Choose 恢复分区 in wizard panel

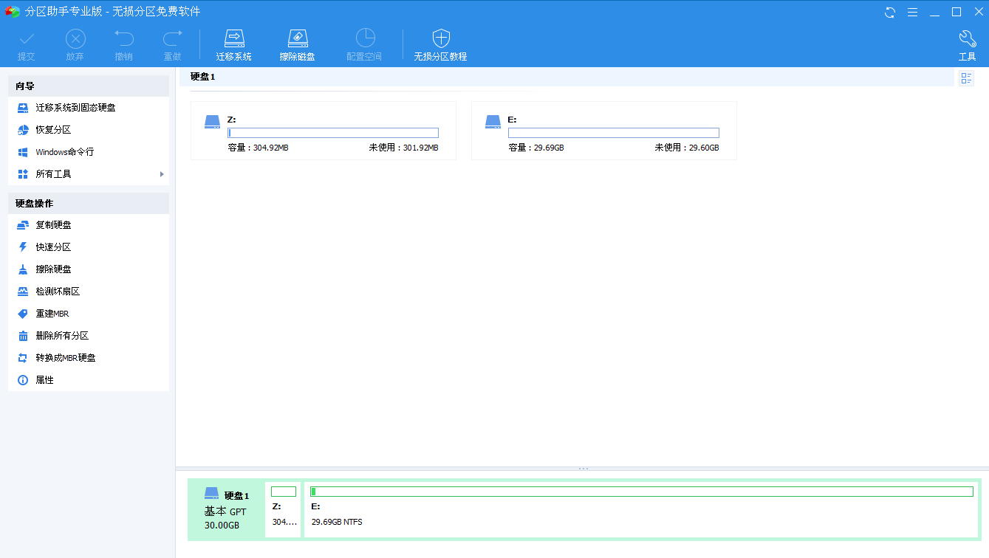coord(53,130)
